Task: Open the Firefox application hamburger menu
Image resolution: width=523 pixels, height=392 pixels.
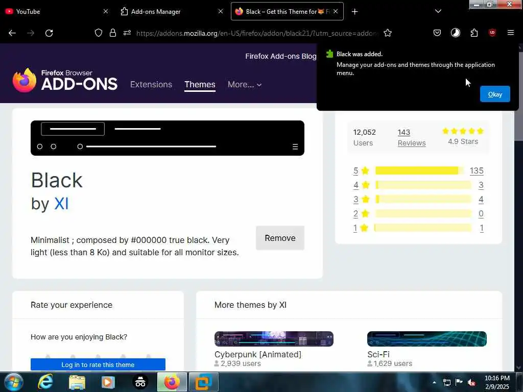Action: click(510, 33)
